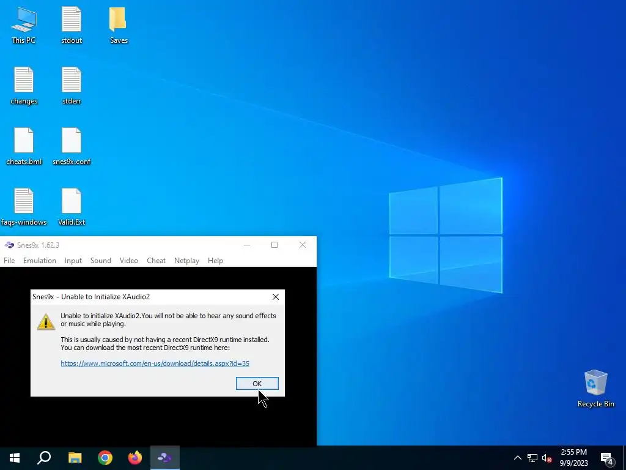Open the Sound menu
The image size is (626, 470).
click(x=101, y=261)
